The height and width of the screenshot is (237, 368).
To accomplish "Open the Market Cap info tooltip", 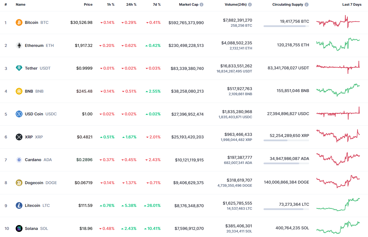I will [x=202, y=4].
